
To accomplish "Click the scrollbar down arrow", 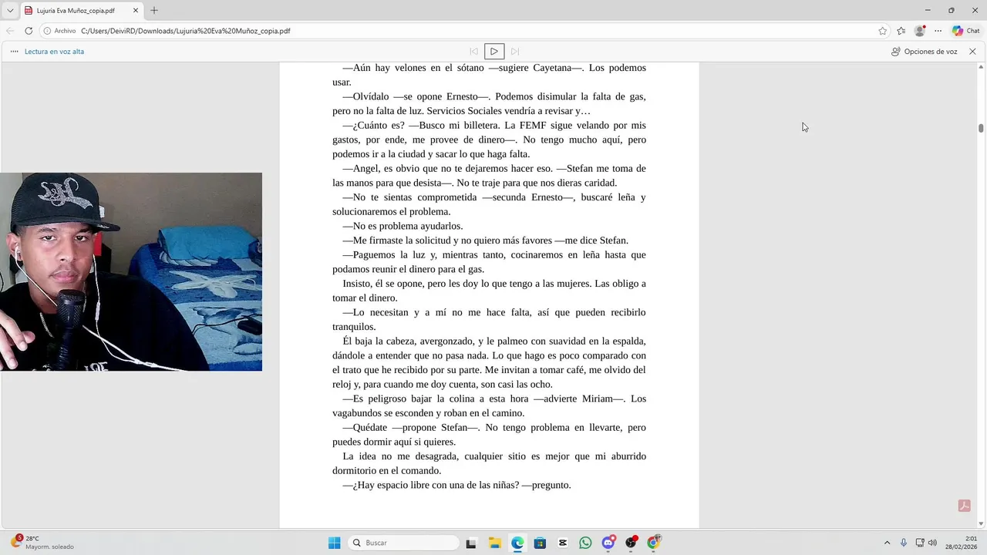I will tap(981, 524).
